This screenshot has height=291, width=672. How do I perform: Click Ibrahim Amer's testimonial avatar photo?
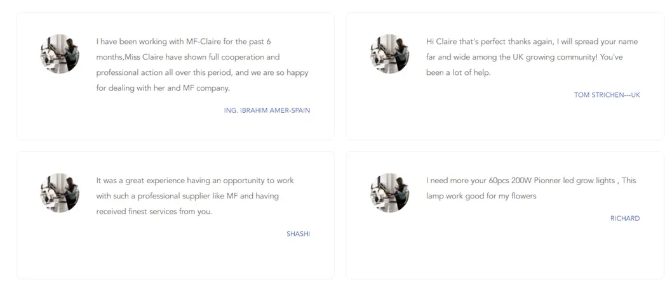(x=60, y=54)
